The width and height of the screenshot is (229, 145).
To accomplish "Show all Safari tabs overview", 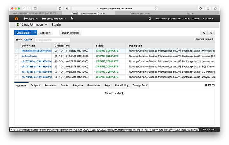I will click(215, 8).
